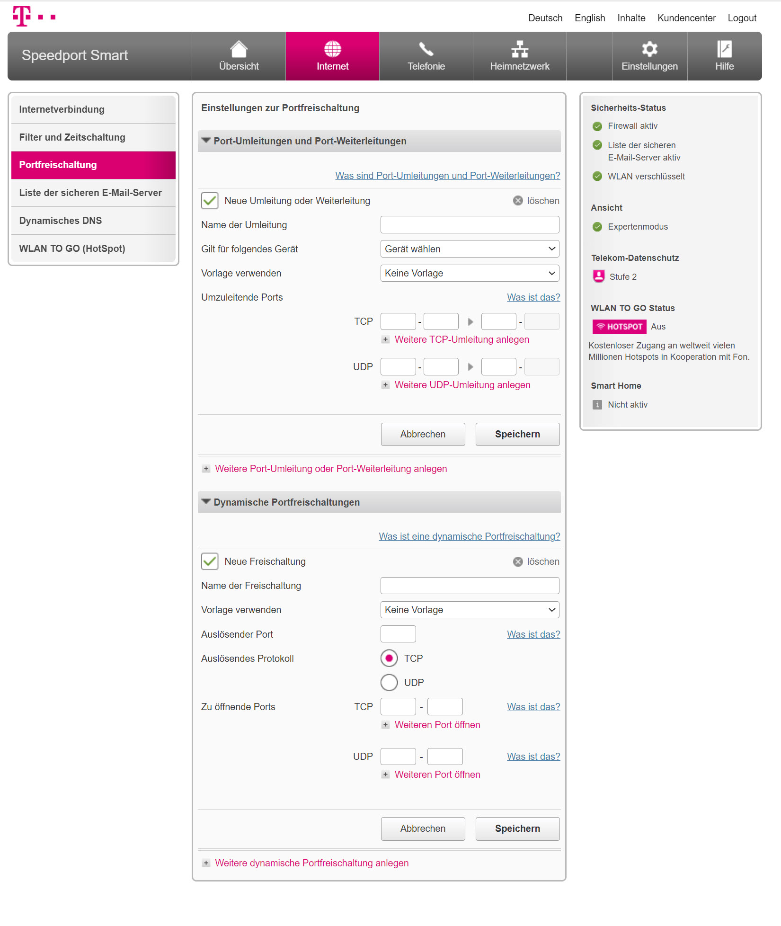Open WLAN TO GO (HotSpot) in sidebar
Image resolution: width=781 pixels, height=926 pixels.
93,249
